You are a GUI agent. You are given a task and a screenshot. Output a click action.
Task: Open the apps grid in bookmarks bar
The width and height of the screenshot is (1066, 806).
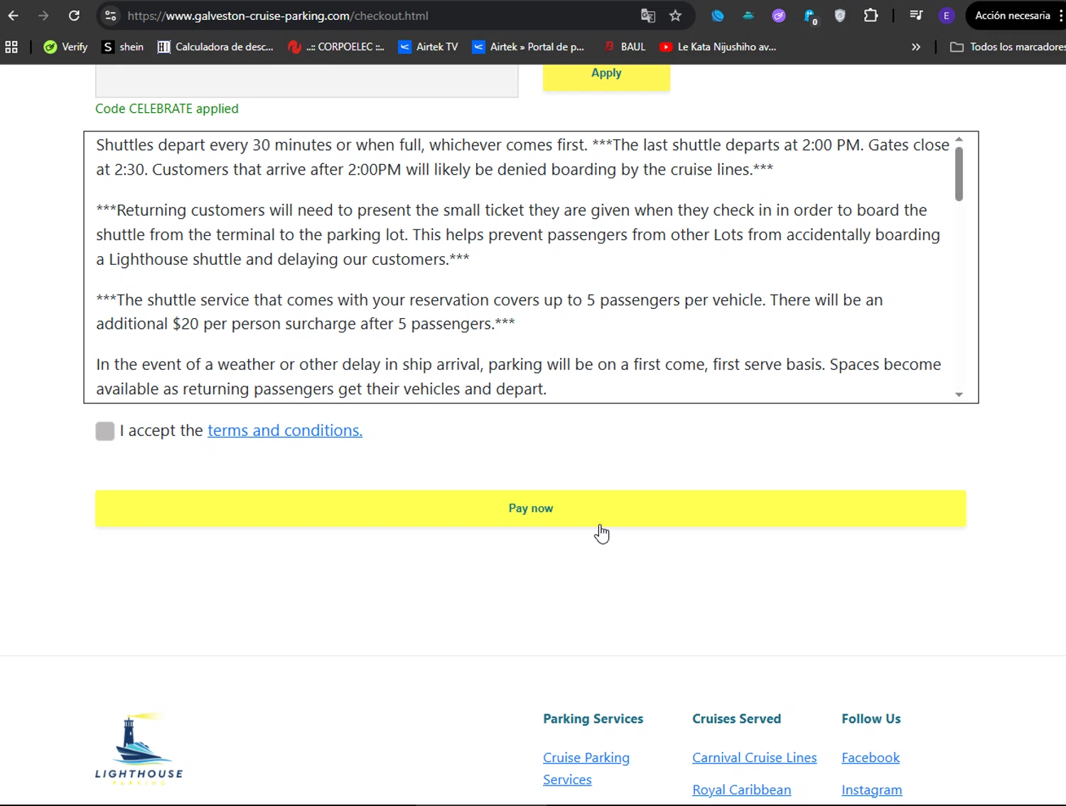pos(11,47)
